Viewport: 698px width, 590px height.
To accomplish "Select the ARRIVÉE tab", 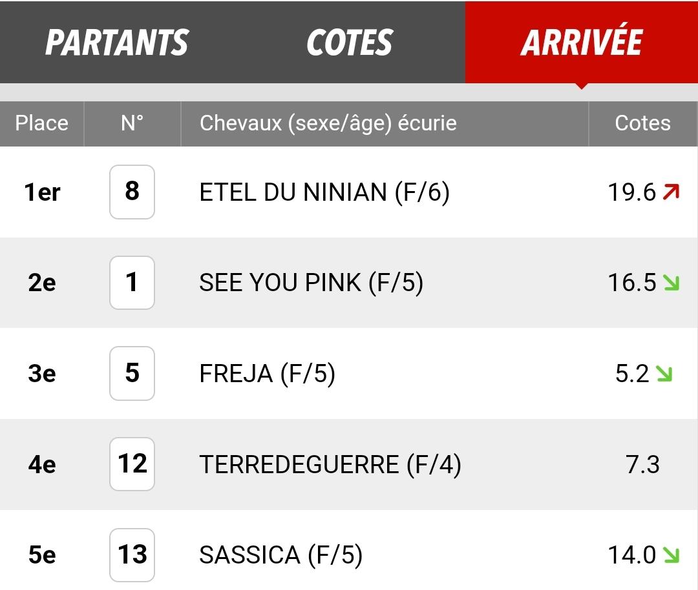I will [x=582, y=42].
